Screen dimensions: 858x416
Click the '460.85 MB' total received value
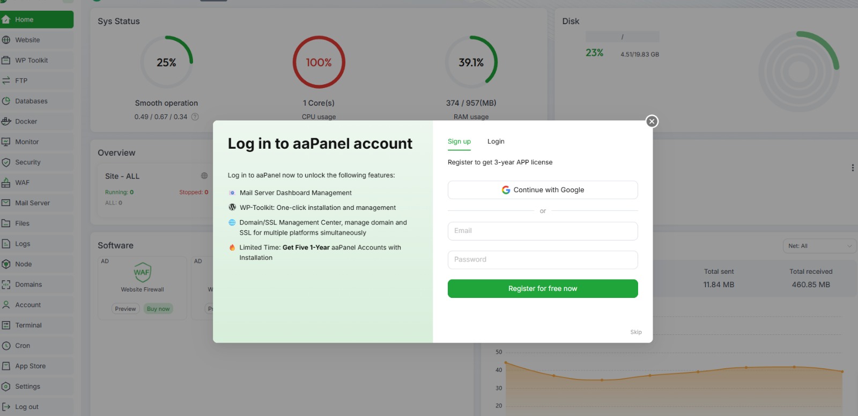click(x=811, y=284)
